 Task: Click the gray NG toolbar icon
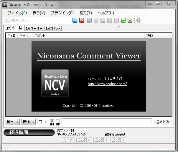click(x=103, y=20)
